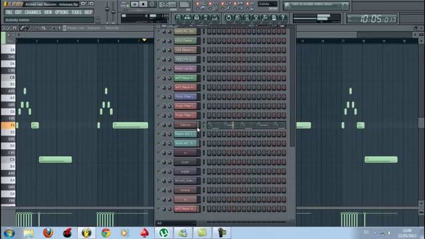
Task: Mute the green wFX Noise channel LED
Action: 159,78
